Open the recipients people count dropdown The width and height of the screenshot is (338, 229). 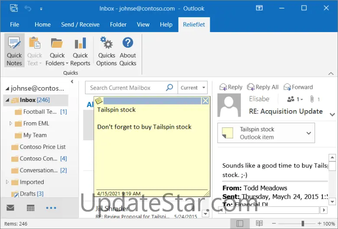click(295, 99)
